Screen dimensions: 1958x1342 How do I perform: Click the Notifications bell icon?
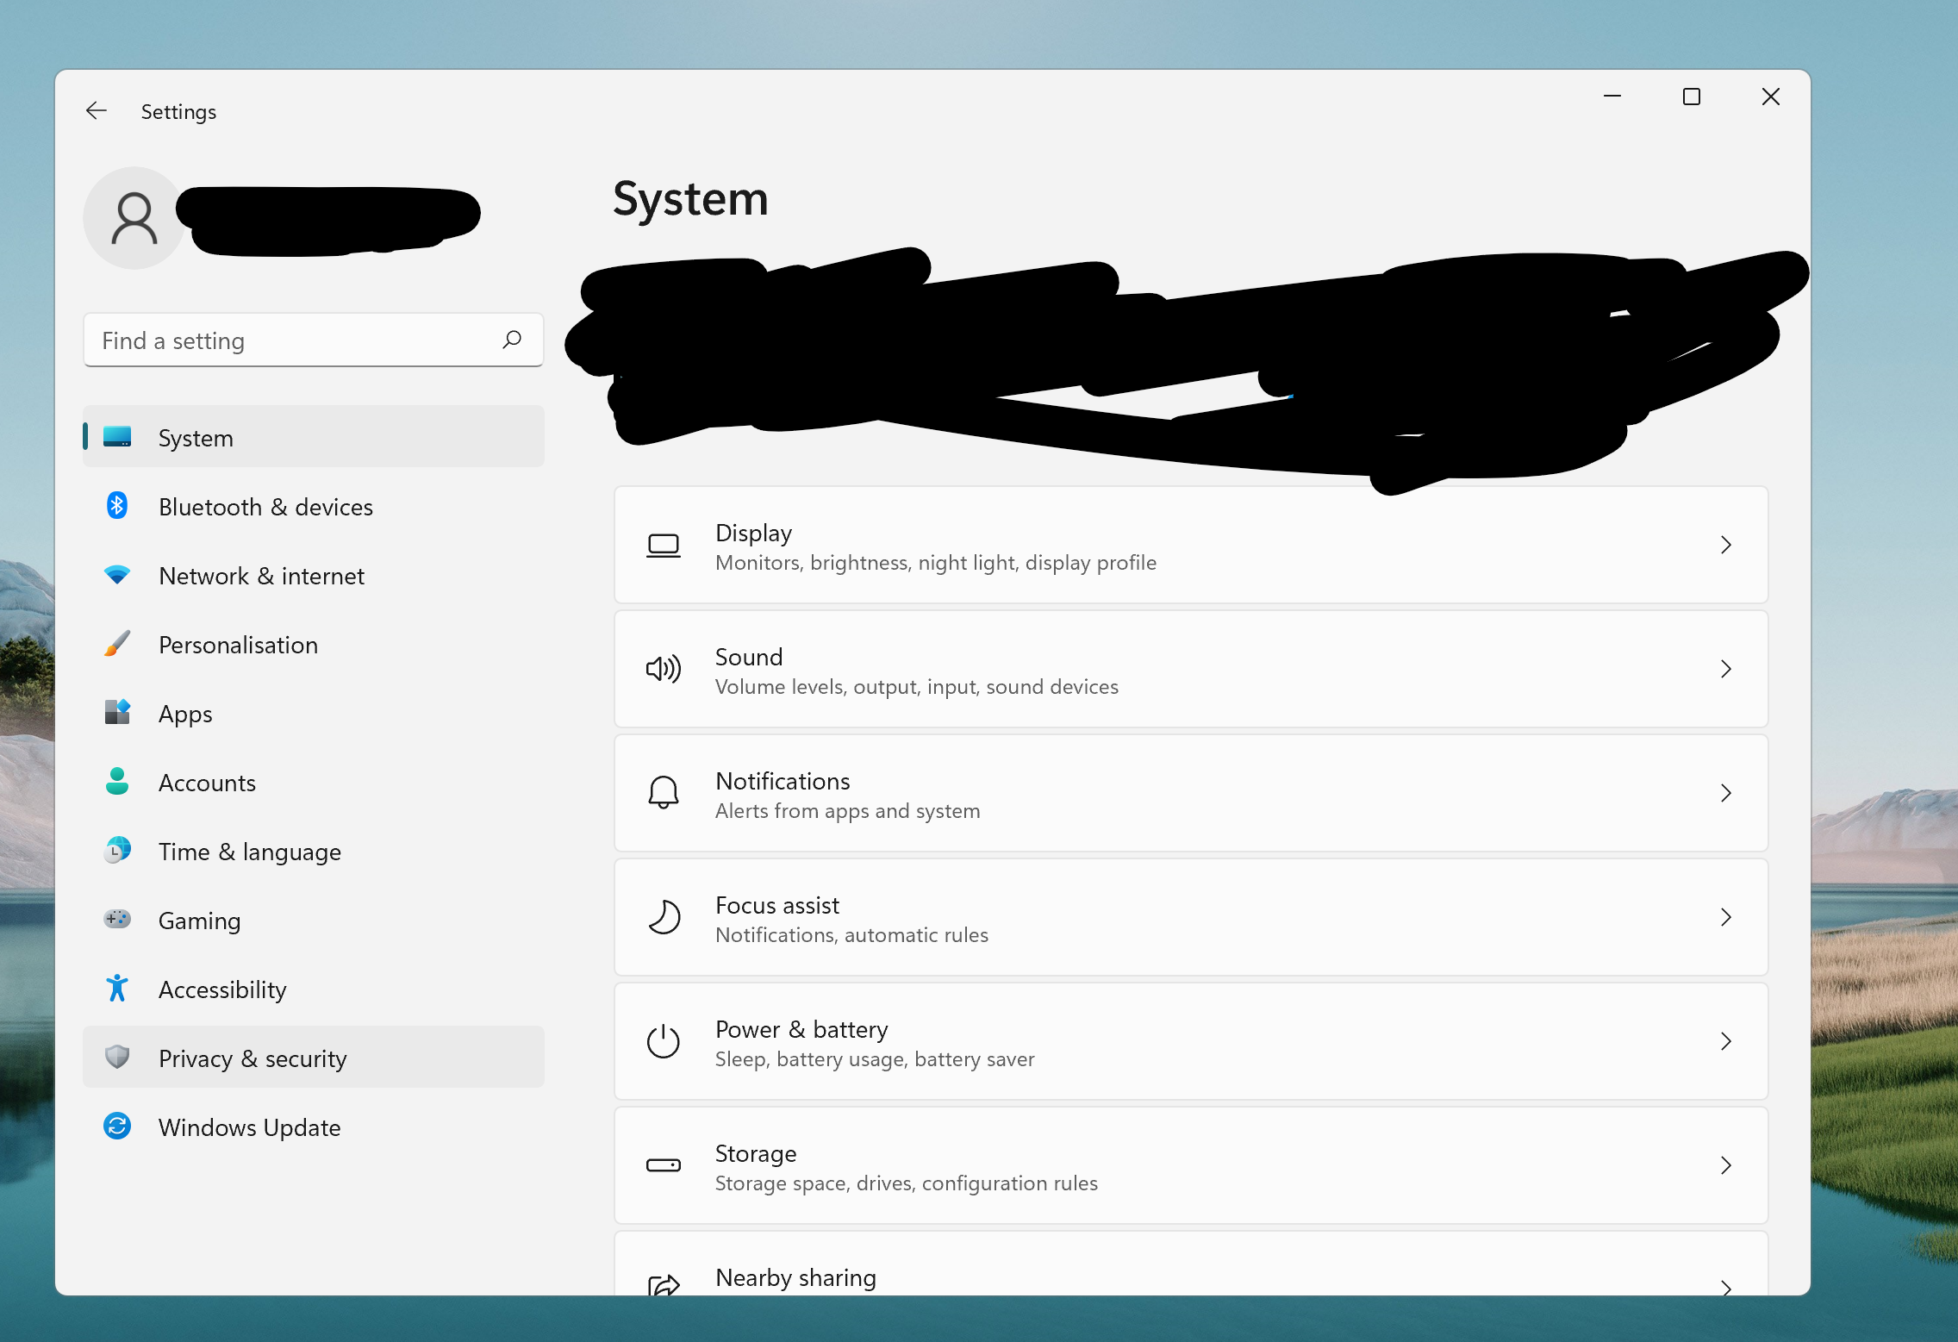tap(664, 792)
